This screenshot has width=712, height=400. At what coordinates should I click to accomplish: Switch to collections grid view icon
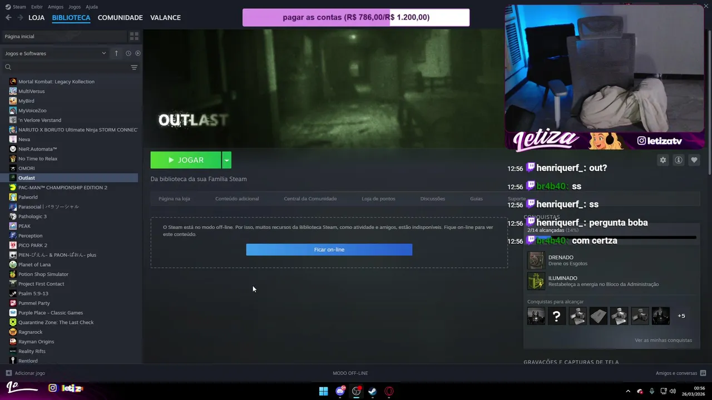point(134,36)
